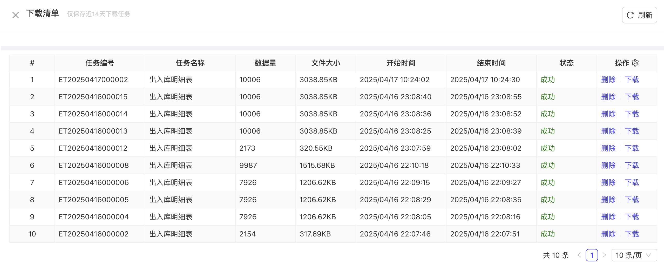Viewport: 664px width, 264px height.
Task: Click the 数据量 column header
Action: pos(266,63)
